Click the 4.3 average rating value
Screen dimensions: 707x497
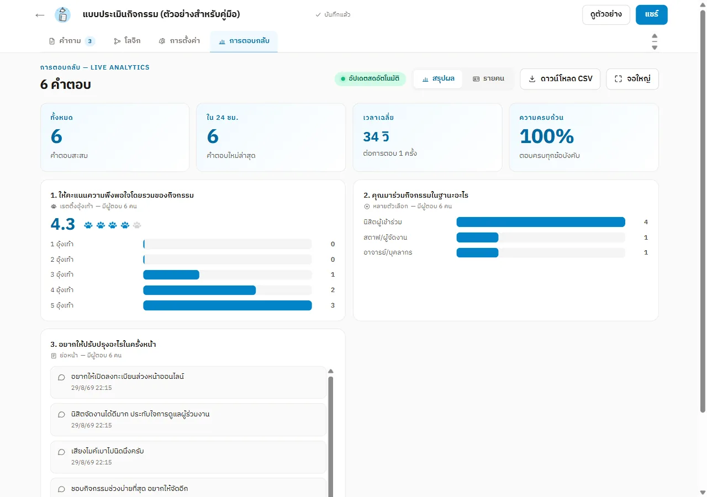click(62, 224)
